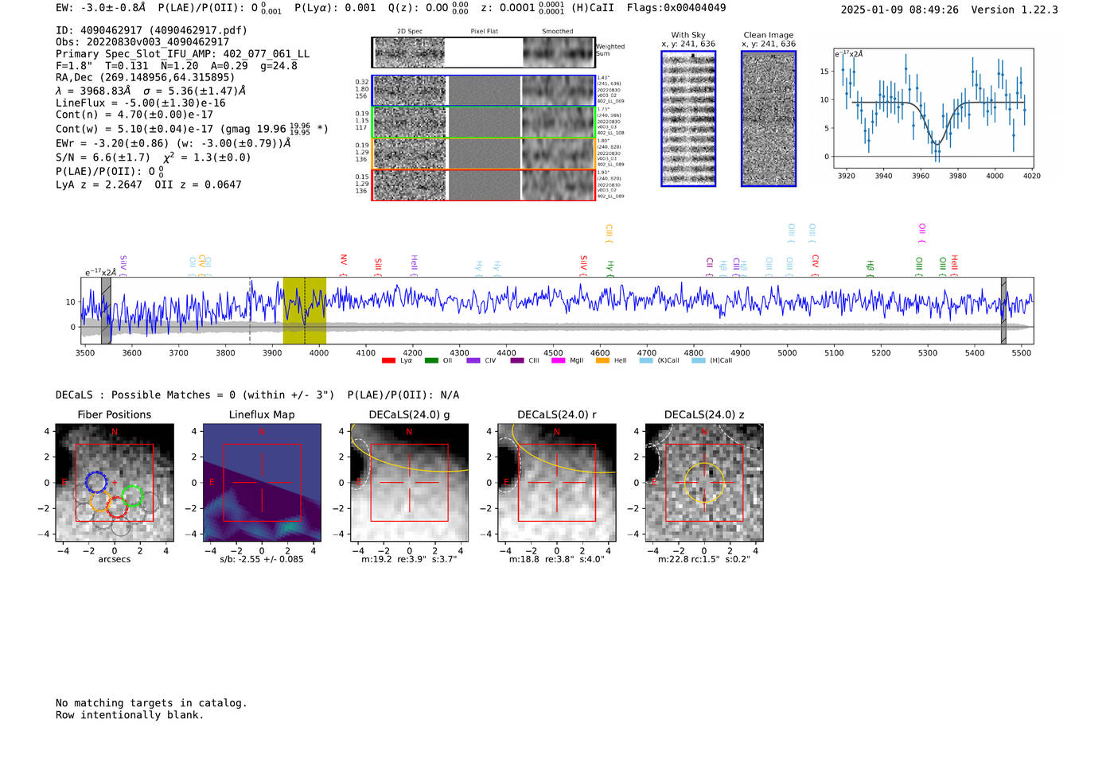1114x758 pixels.
Task: Click the LineFlux = -5.00(±1.30)e-16 value
Action: [x=141, y=103]
